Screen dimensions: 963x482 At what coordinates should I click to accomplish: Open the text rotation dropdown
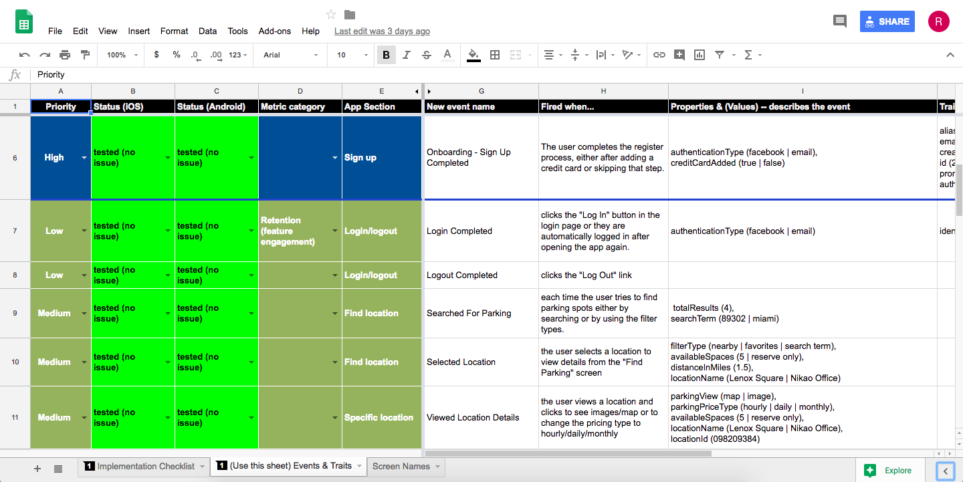click(x=631, y=55)
